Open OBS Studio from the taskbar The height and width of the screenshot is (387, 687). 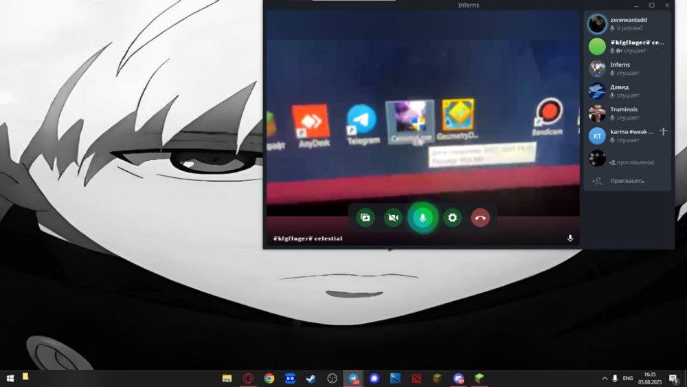click(x=332, y=378)
